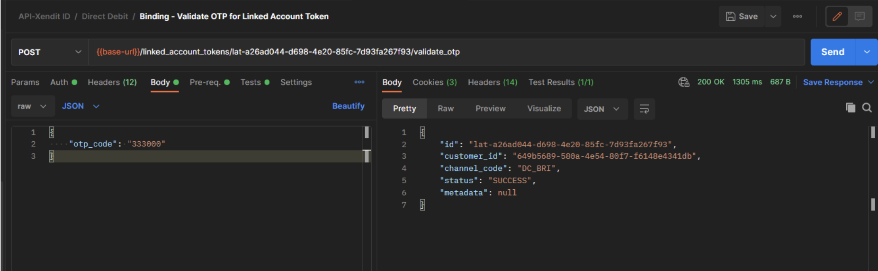
Task: Open the Test Results (1/1) tab
Action: coord(561,82)
